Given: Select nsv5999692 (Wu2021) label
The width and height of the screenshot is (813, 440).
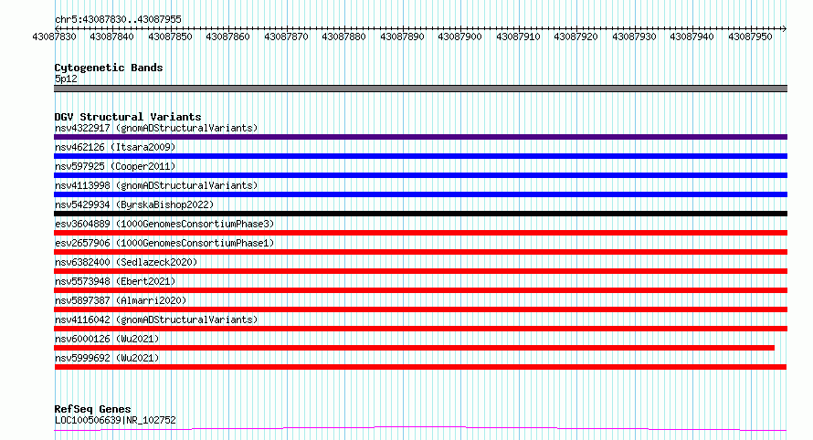Looking at the screenshot, I should [x=107, y=358].
